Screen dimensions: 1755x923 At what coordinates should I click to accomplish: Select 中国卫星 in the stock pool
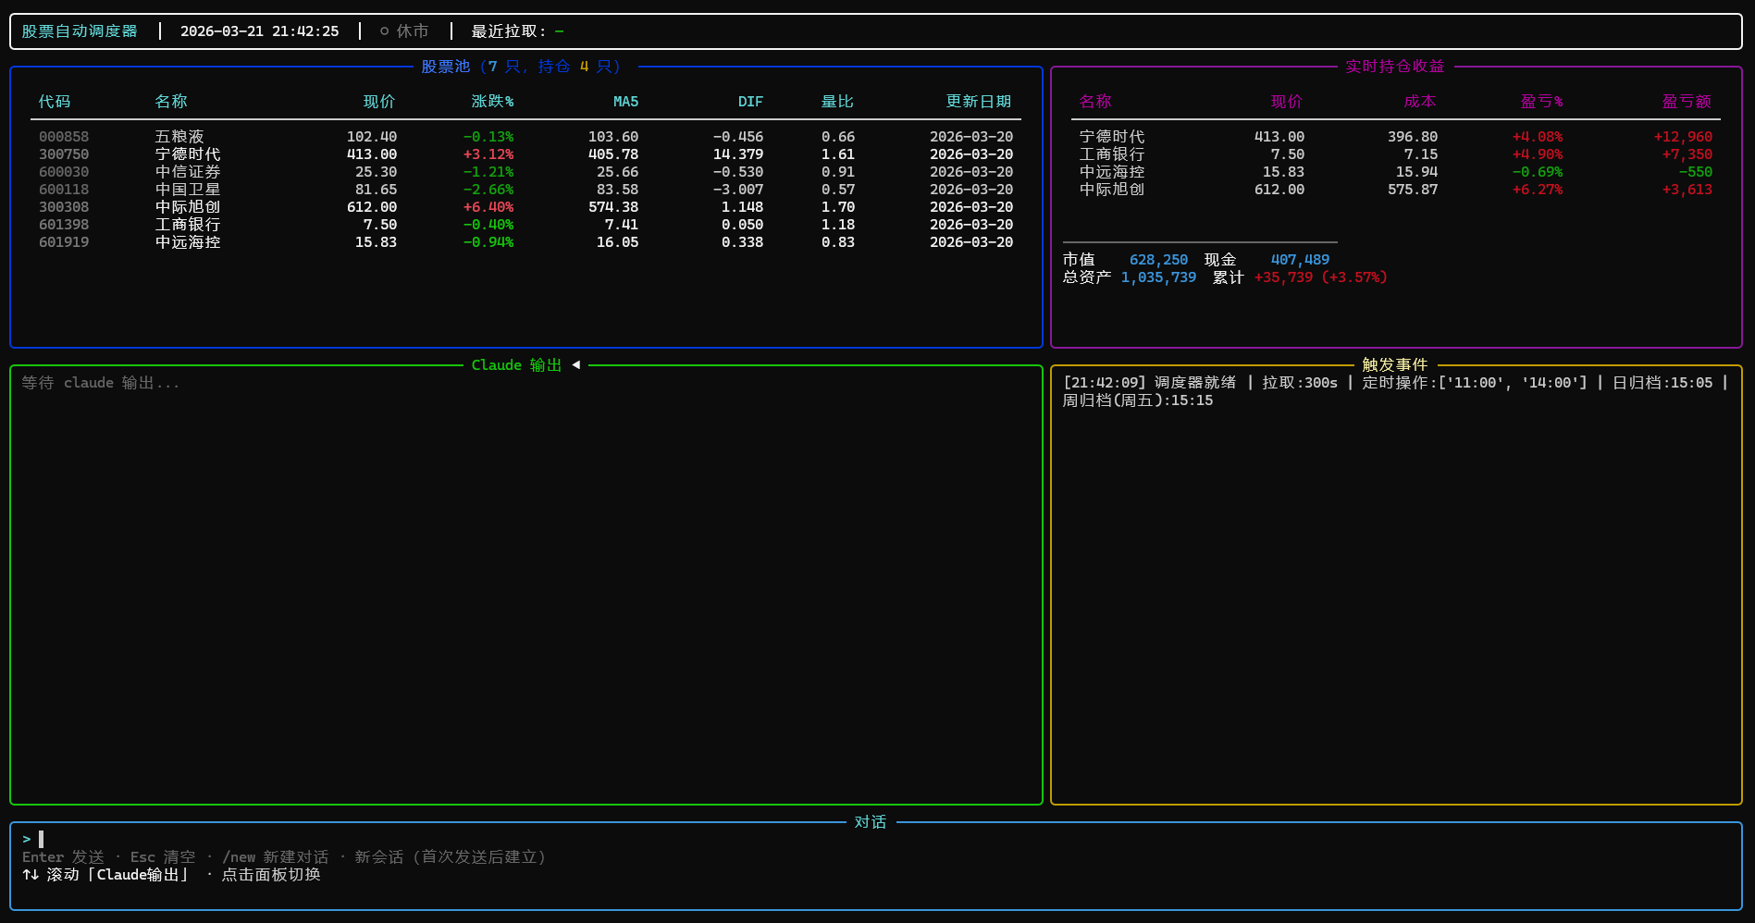188,190
